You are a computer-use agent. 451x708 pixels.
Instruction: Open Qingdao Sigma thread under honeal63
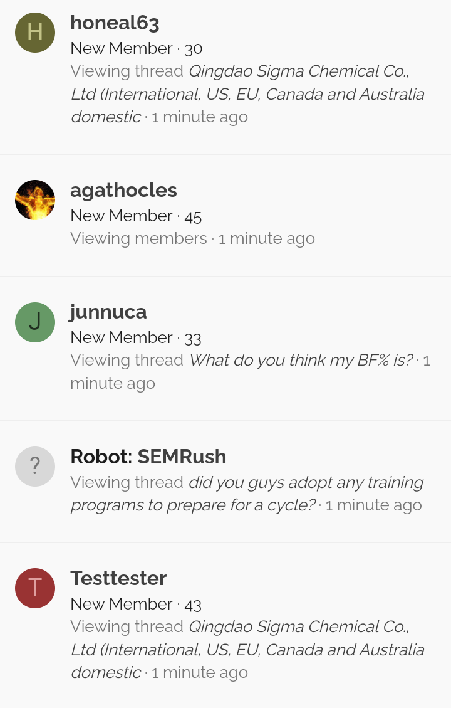click(247, 94)
